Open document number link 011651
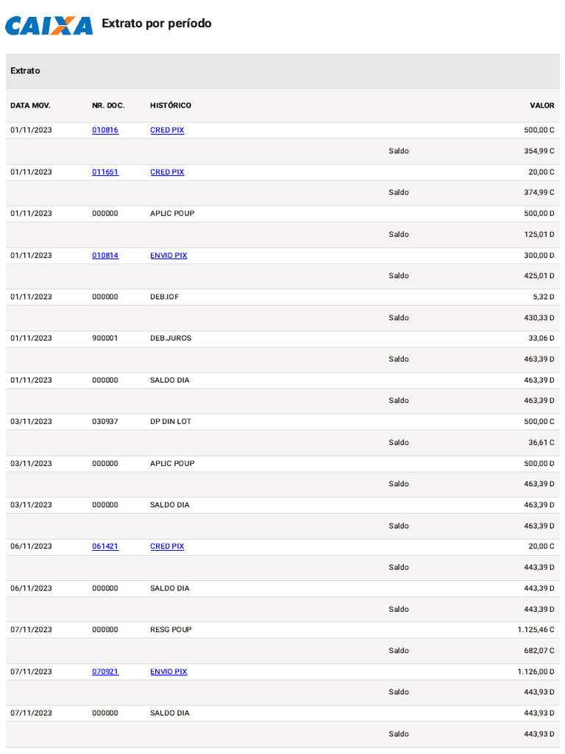Image resolution: width=565 pixels, height=754 pixels. (x=105, y=172)
